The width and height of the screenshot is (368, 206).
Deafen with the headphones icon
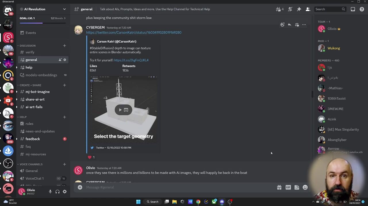pos(57,192)
